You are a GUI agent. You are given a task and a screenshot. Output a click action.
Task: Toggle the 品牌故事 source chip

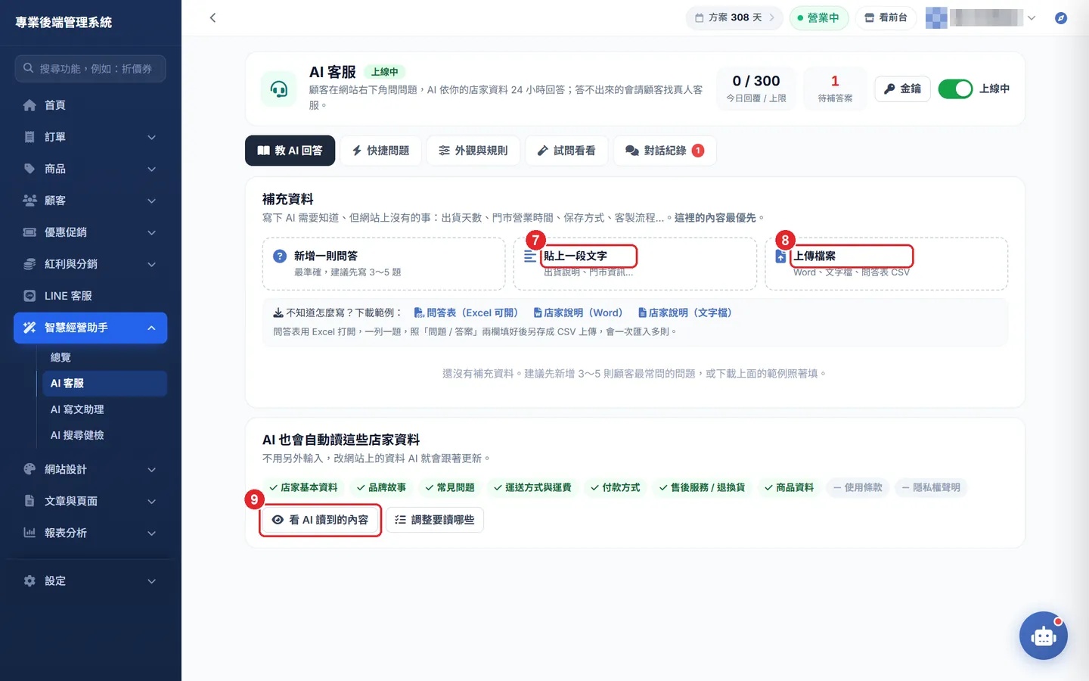[382, 487]
